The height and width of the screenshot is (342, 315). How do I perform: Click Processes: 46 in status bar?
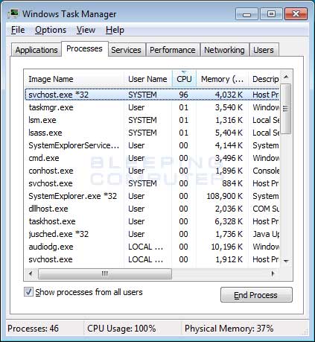click(x=33, y=329)
